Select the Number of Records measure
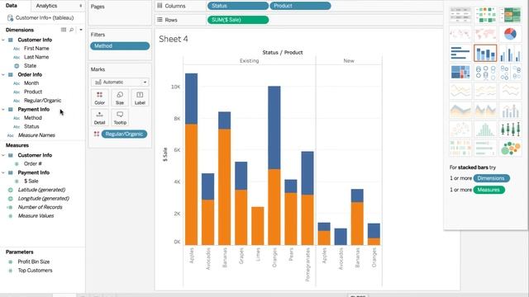The image size is (529, 297). point(41,207)
